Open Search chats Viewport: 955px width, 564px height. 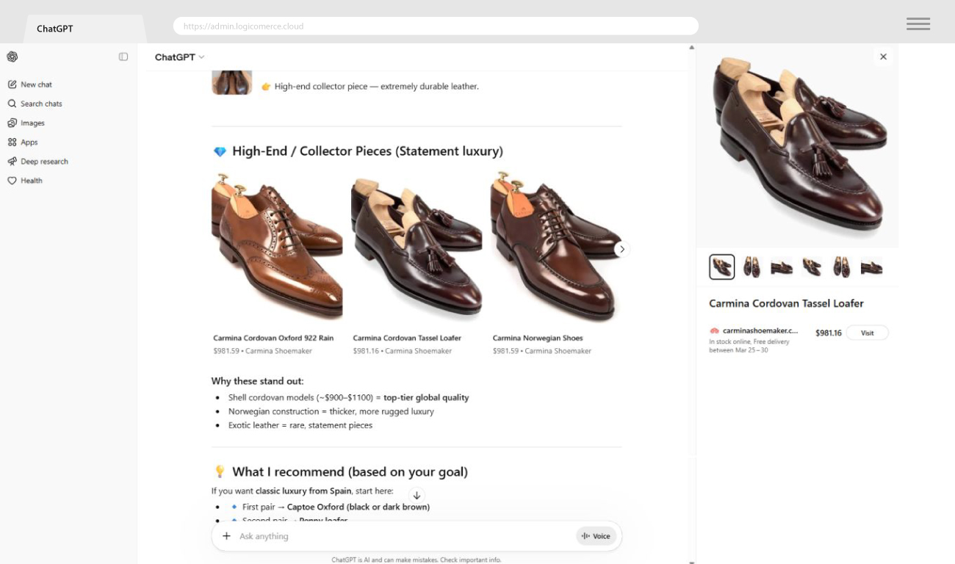coord(41,104)
